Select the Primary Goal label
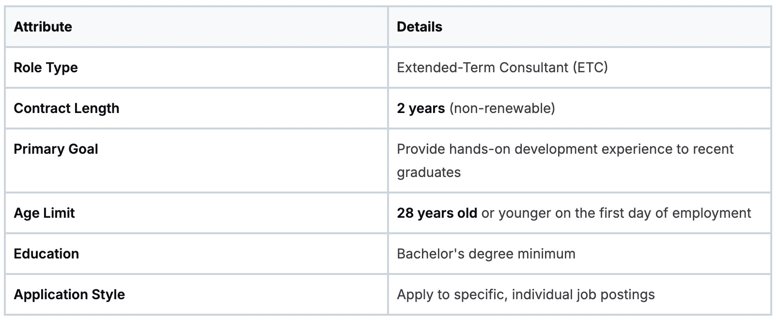The width and height of the screenshot is (779, 322). 56,149
